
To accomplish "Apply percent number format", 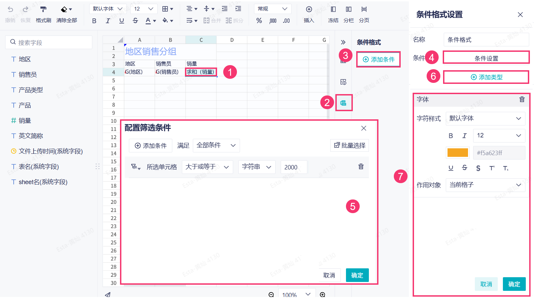I will [259, 21].
